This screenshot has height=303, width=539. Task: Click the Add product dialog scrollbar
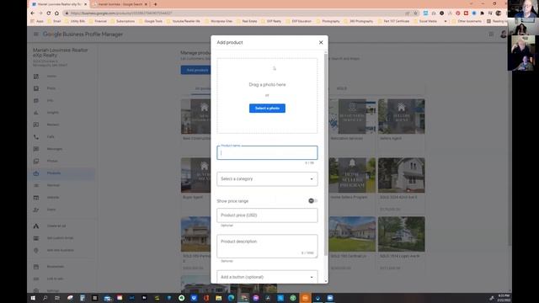click(x=326, y=155)
